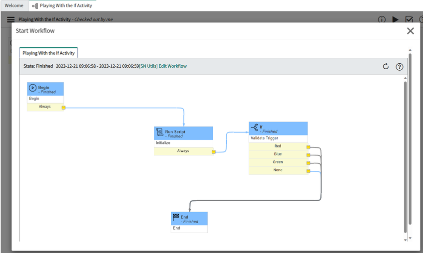Close the Start Workflow dialog
Image resolution: width=423 pixels, height=253 pixels.
click(411, 31)
